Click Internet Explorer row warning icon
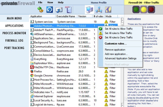The width and height of the screenshot is (163, 107). click(106, 96)
